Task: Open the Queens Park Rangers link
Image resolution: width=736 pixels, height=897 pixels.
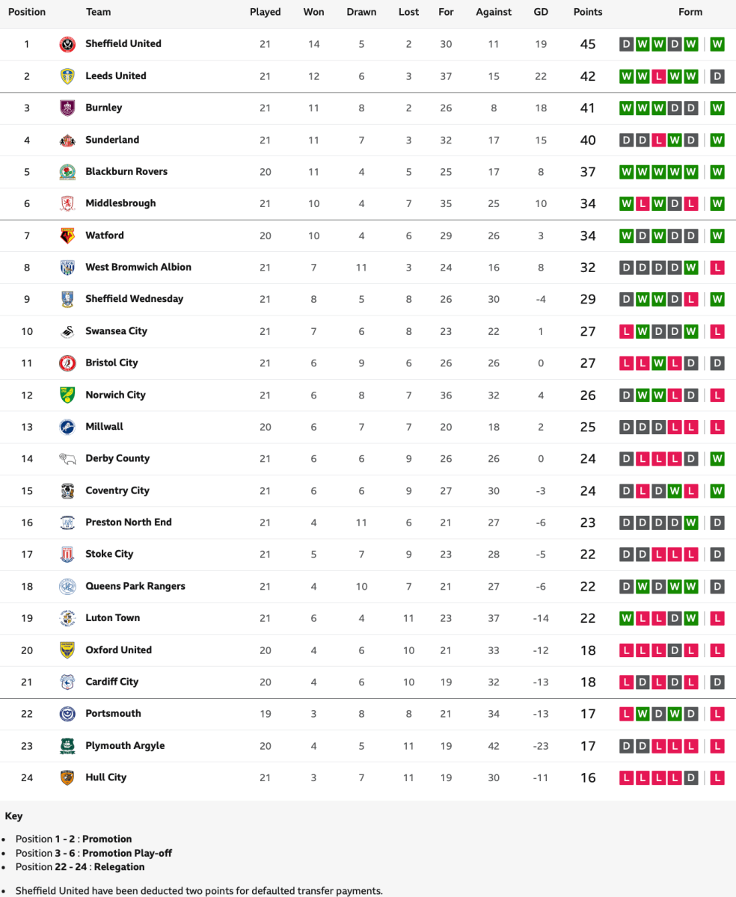Action: click(x=135, y=586)
